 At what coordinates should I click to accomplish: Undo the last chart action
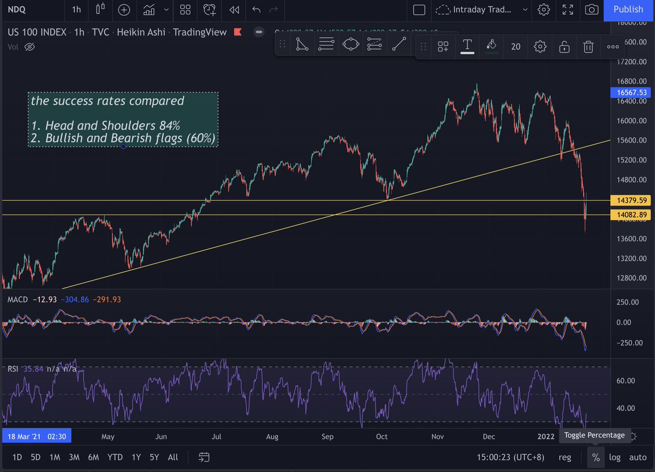pyautogui.click(x=257, y=9)
